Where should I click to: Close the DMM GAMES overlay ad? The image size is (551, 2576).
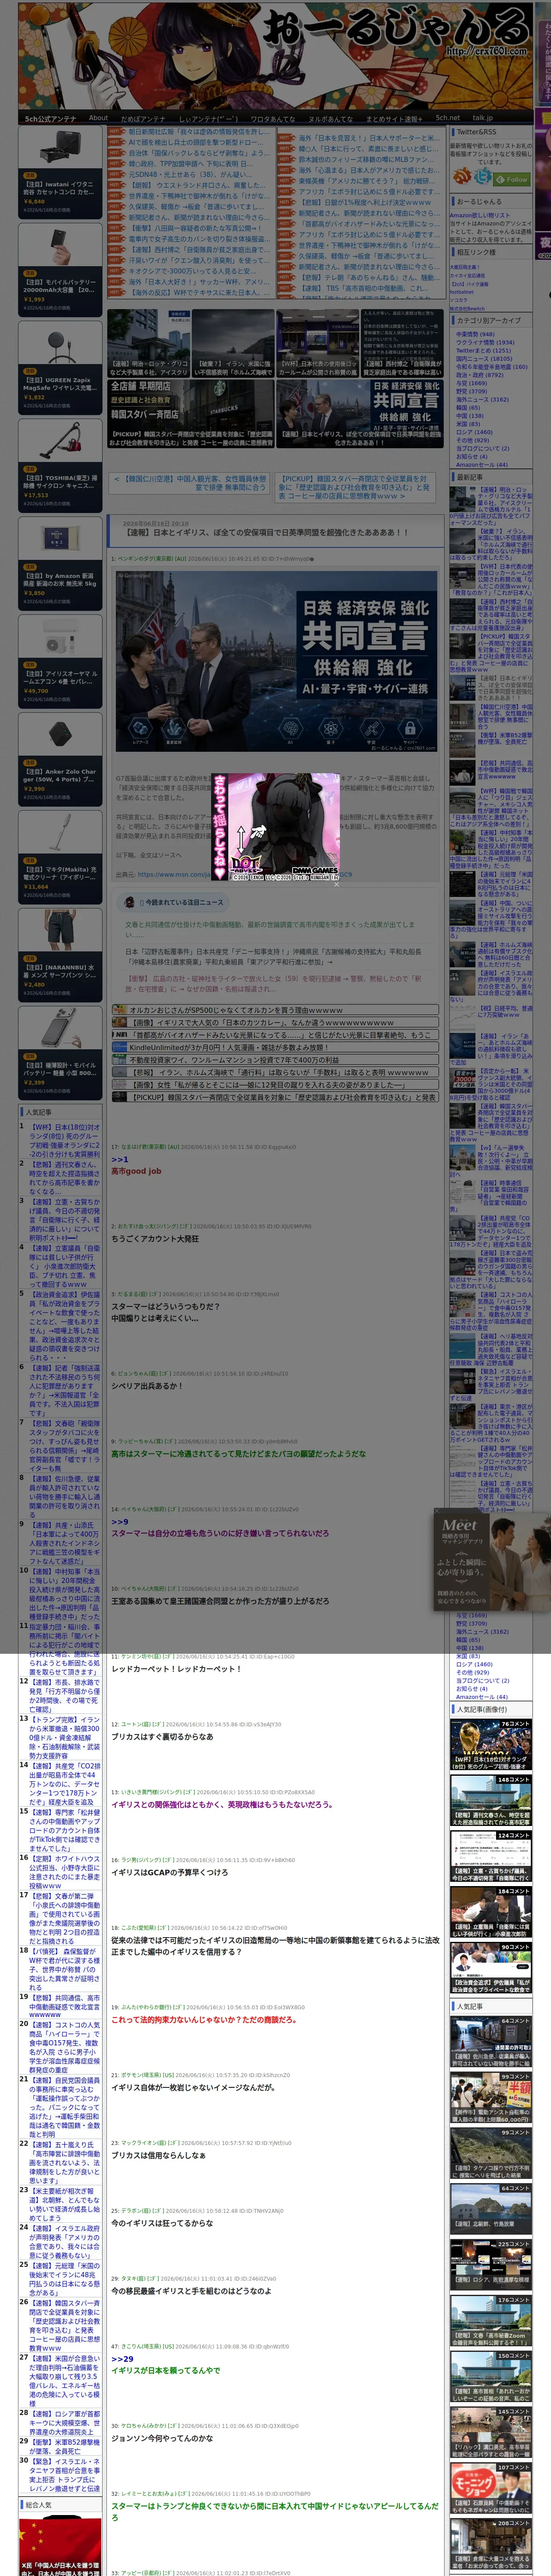(336, 884)
